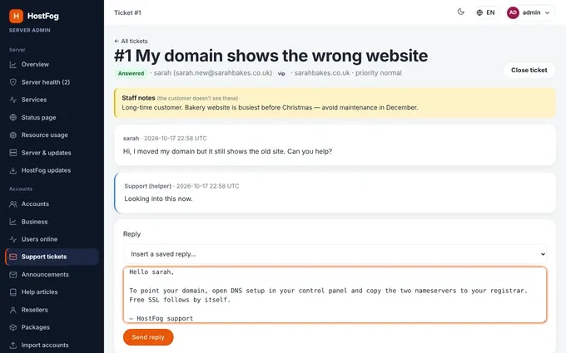Go back via All tickets link

pos(131,41)
